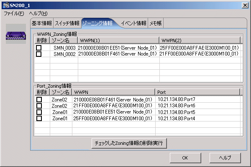Select the SMN_0003 zone name cell

tap(64, 48)
